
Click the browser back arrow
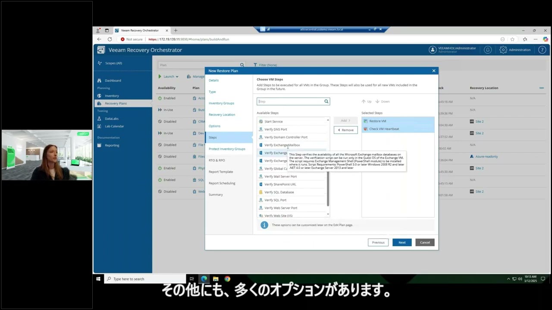click(99, 39)
